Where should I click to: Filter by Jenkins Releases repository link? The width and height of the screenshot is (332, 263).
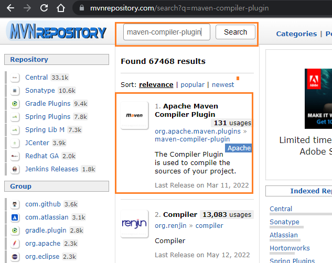click(x=52, y=169)
